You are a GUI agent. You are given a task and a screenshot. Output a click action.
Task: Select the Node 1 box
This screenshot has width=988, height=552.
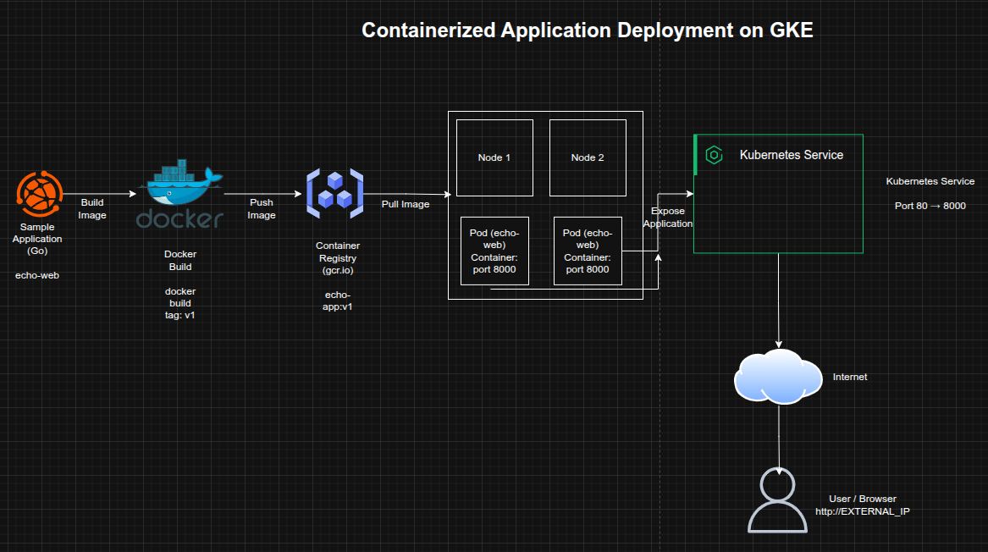(494, 157)
